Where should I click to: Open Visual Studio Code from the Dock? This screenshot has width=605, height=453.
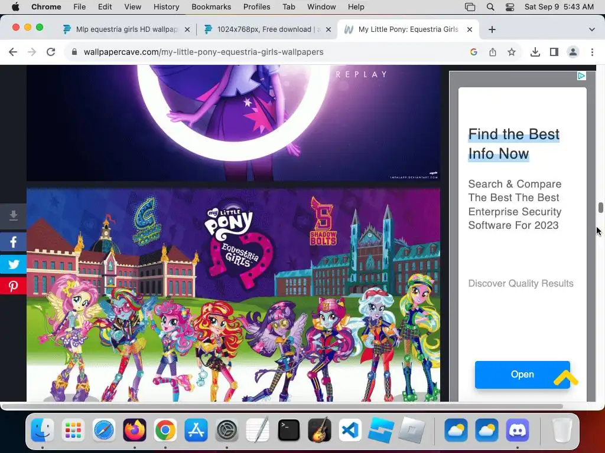coord(350,430)
